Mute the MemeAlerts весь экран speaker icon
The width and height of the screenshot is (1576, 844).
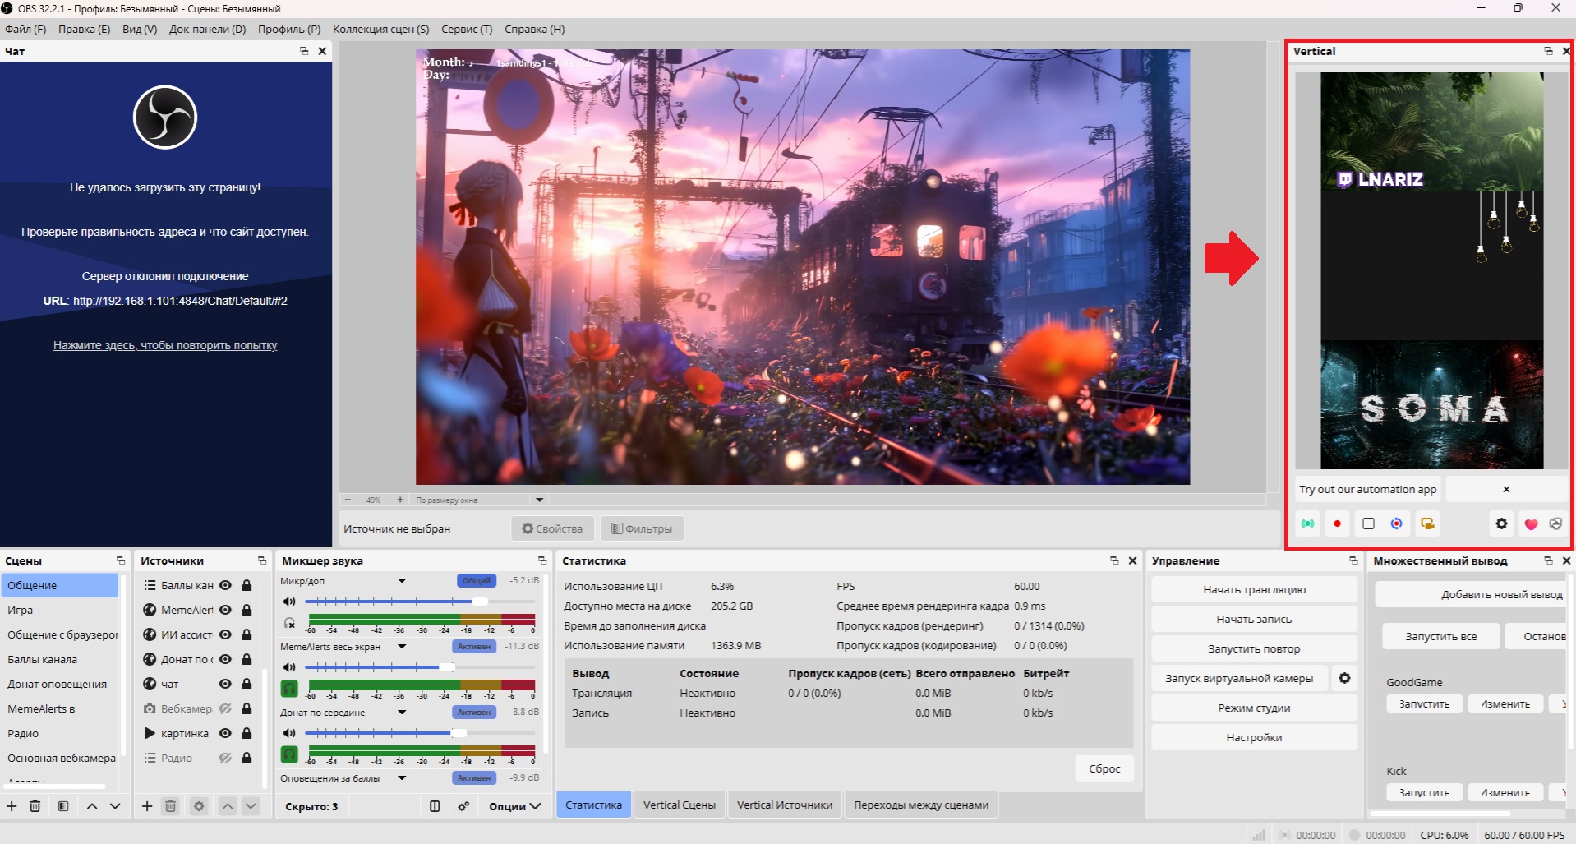click(x=289, y=667)
